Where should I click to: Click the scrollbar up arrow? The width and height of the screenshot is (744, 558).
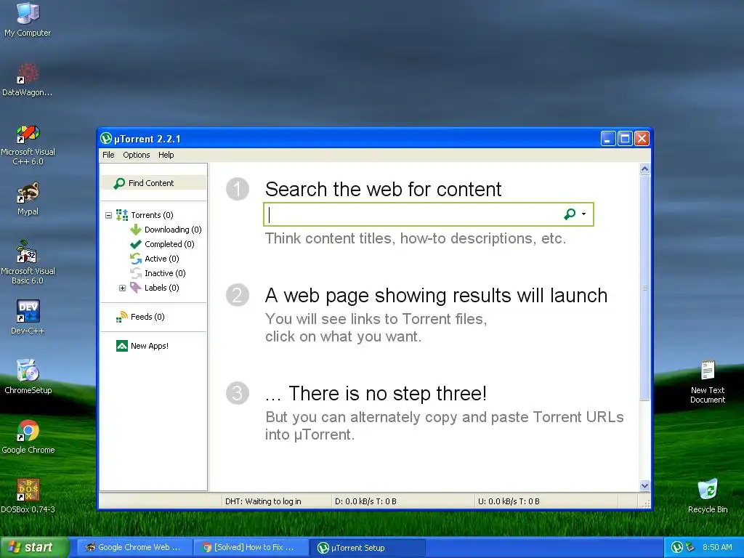pos(644,169)
